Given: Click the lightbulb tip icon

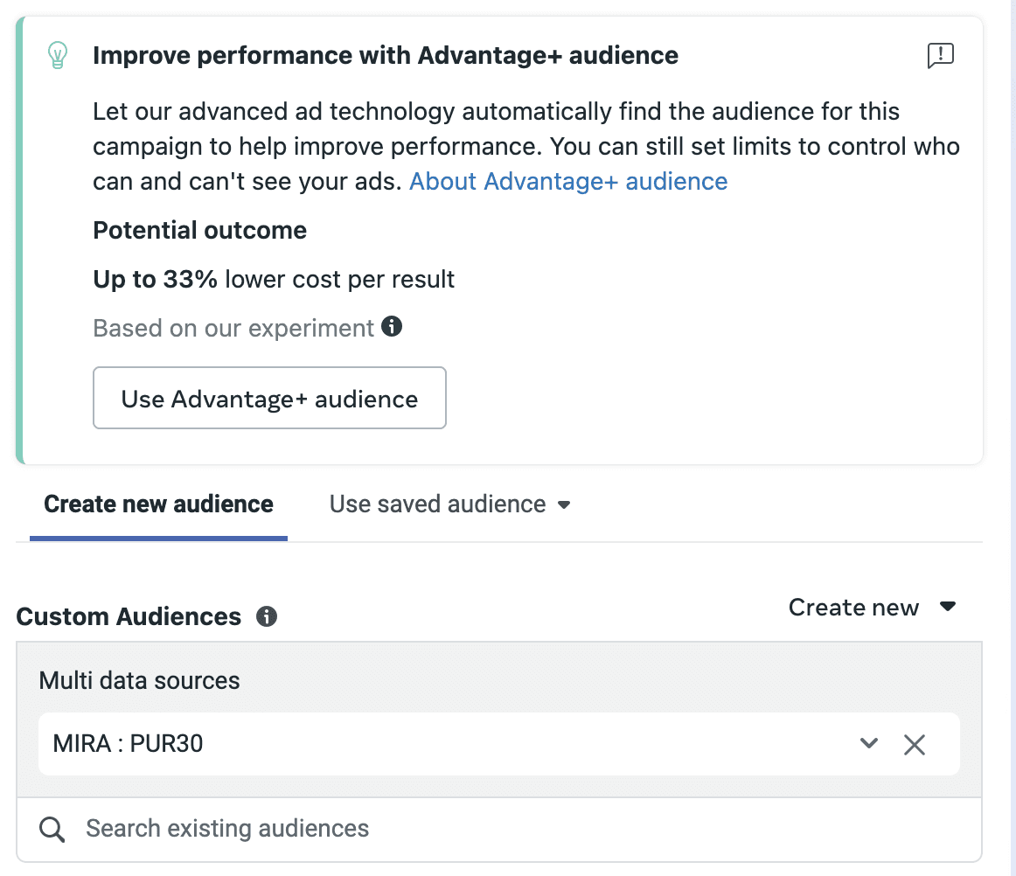Looking at the screenshot, I should [x=57, y=55].
